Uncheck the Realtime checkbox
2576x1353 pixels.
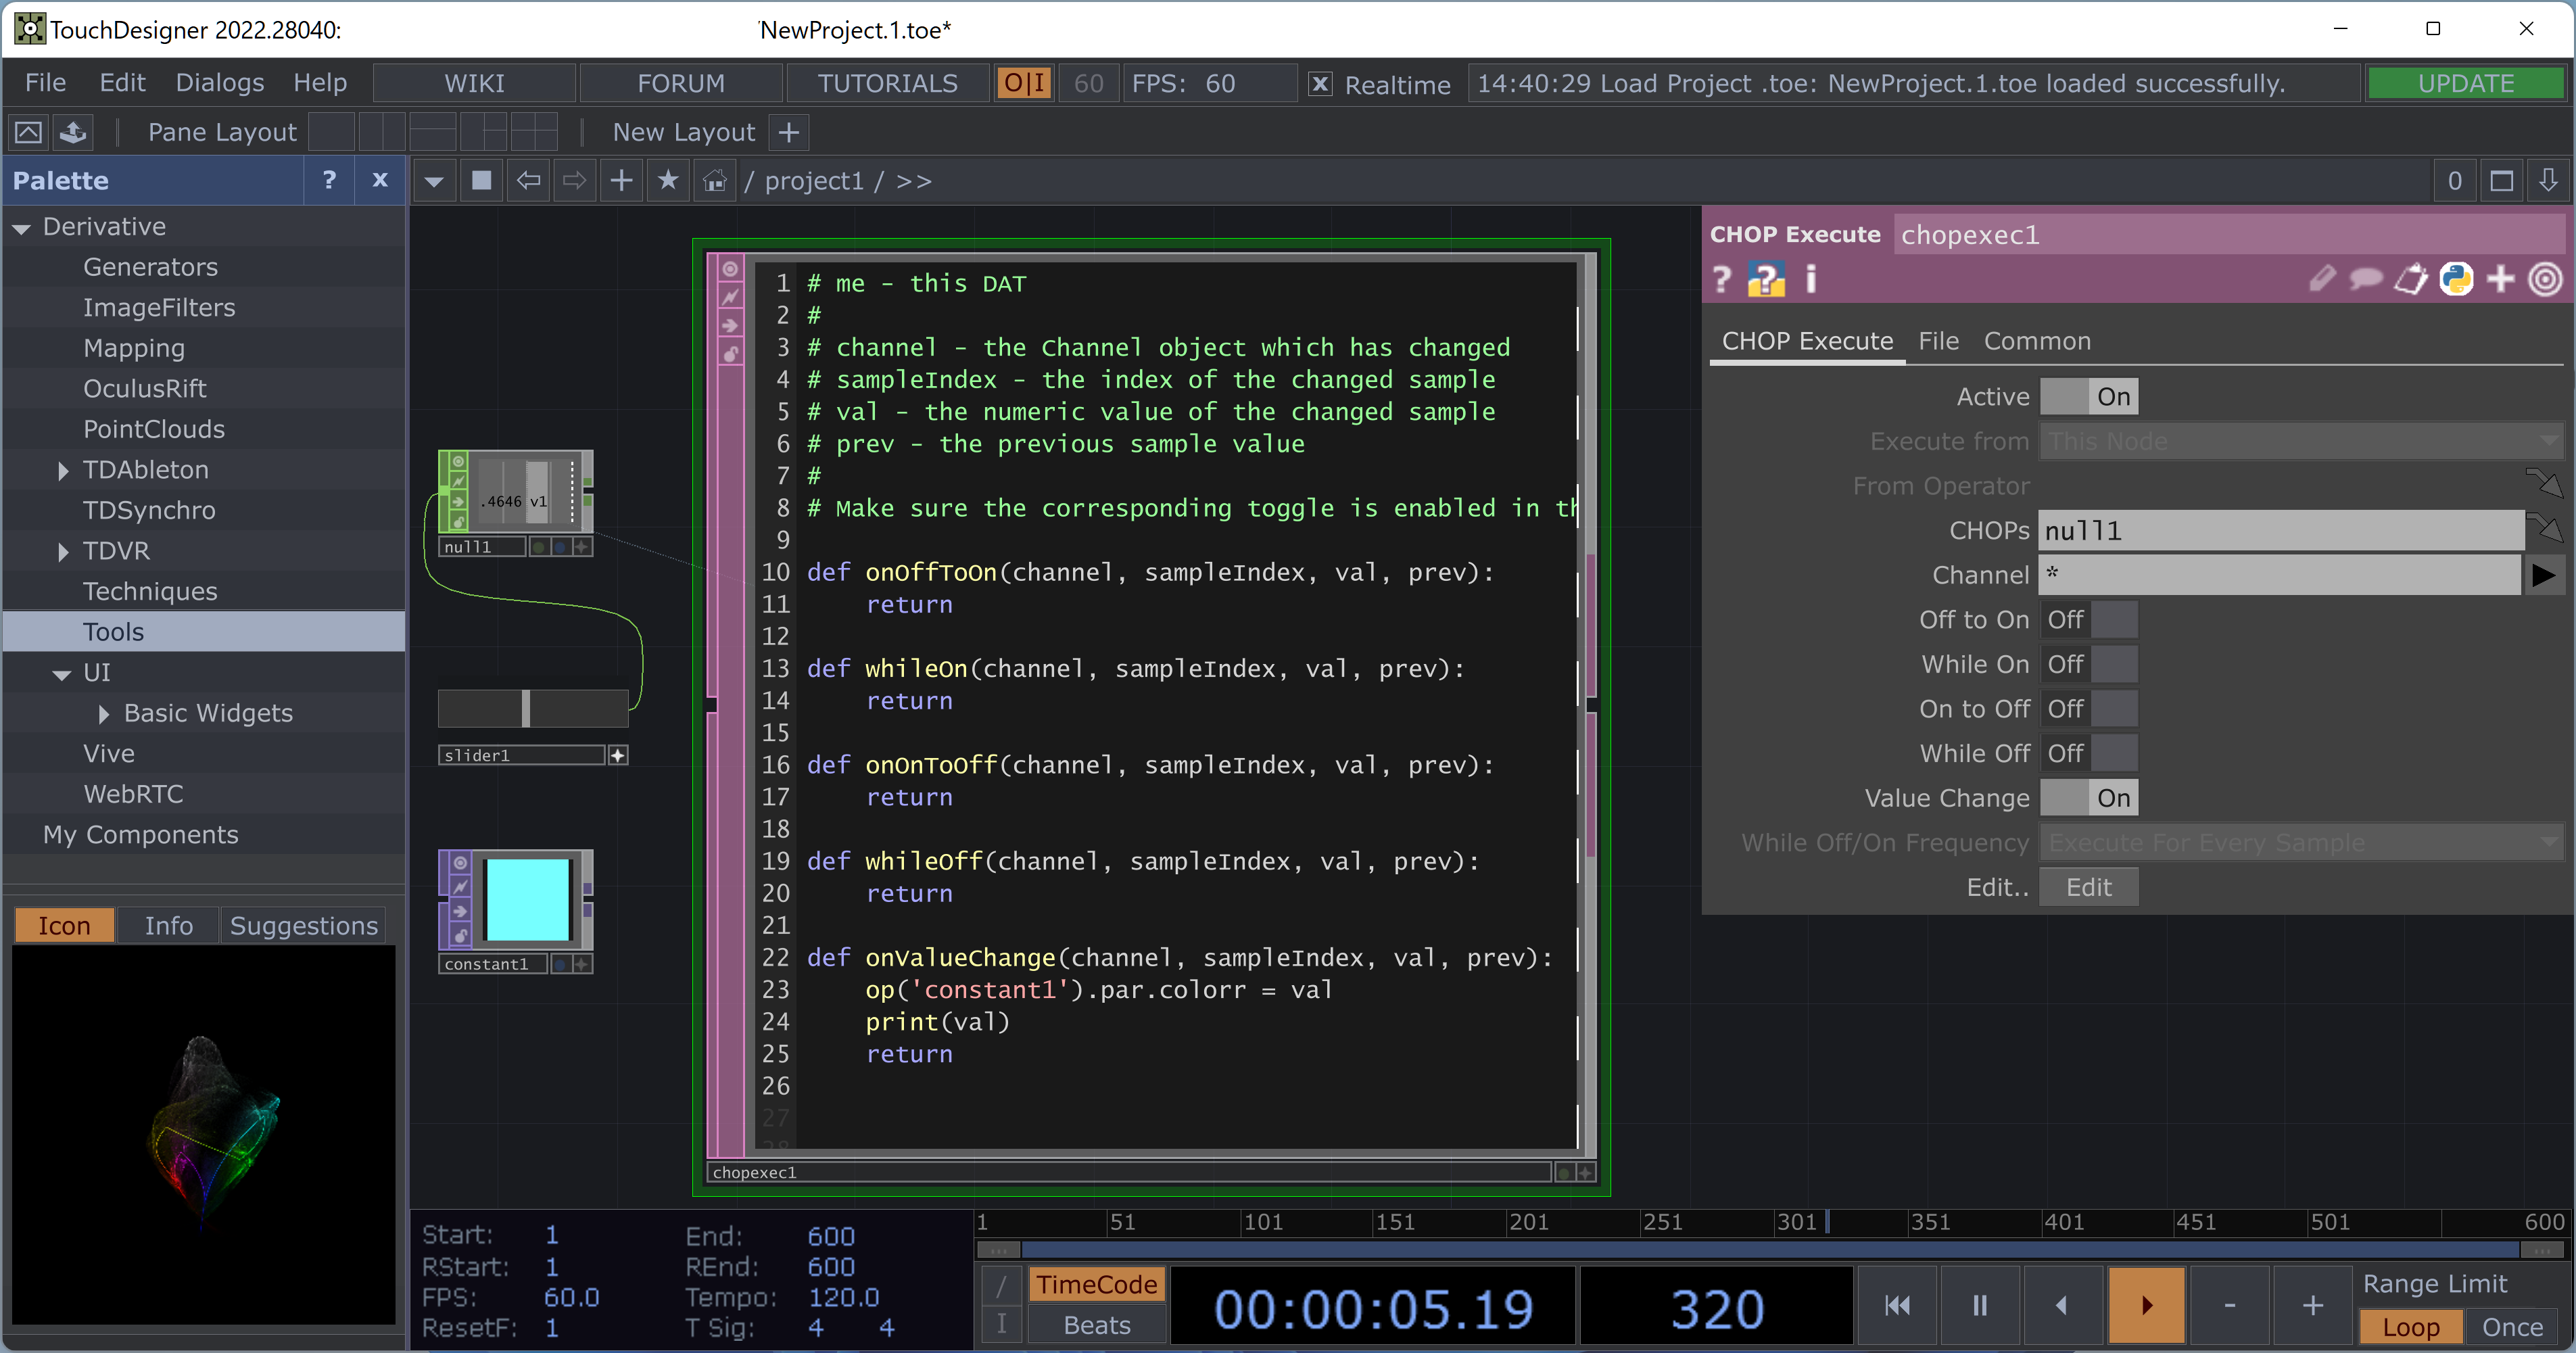click(x=1320, y=84)
